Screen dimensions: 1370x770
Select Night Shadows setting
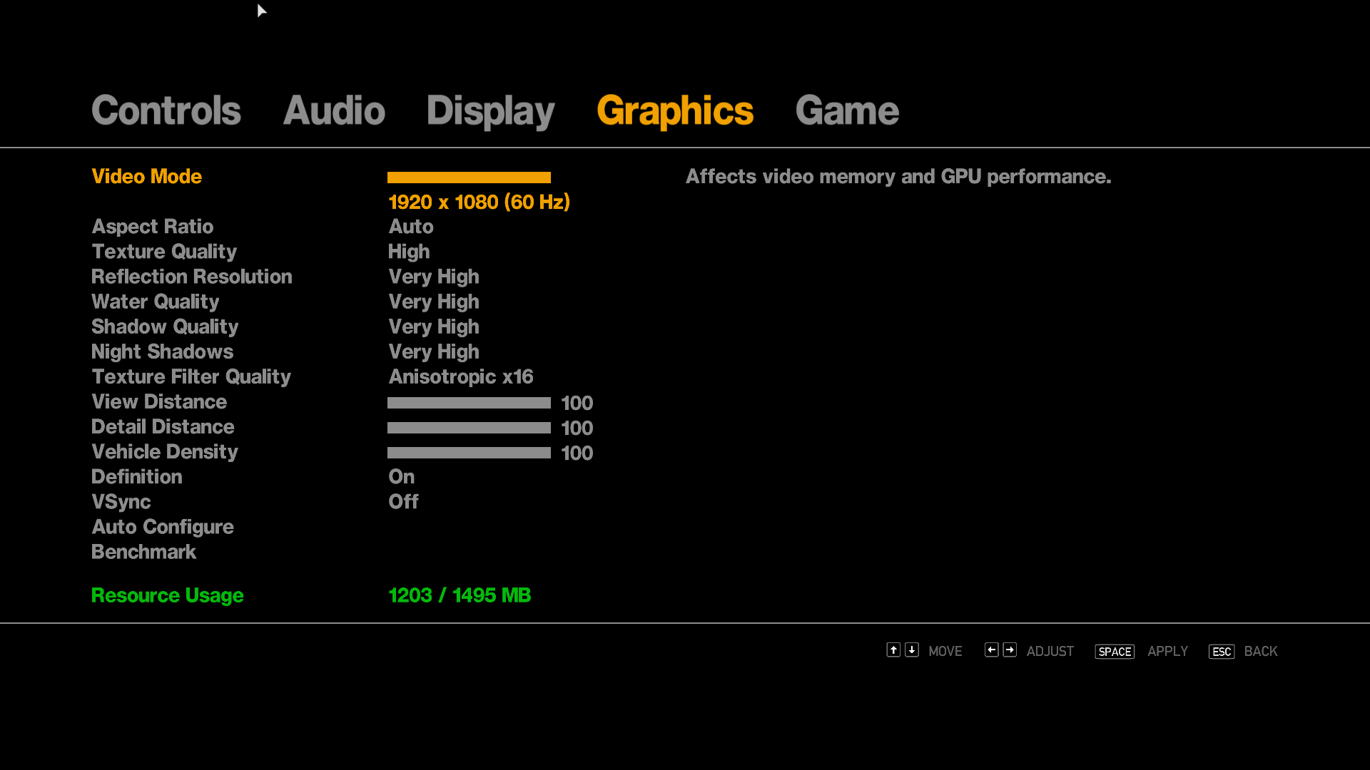(162, 351)
